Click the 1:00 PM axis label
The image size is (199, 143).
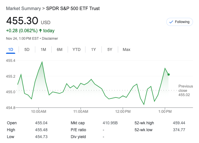click(165, 112)
